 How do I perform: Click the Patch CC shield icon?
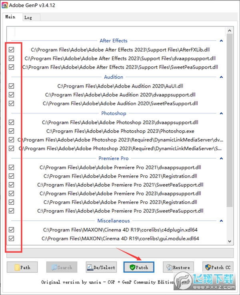coord(208,267)
